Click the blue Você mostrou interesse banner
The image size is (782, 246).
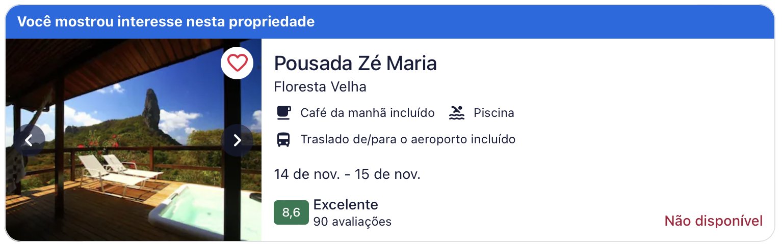[x=390, y=22]
